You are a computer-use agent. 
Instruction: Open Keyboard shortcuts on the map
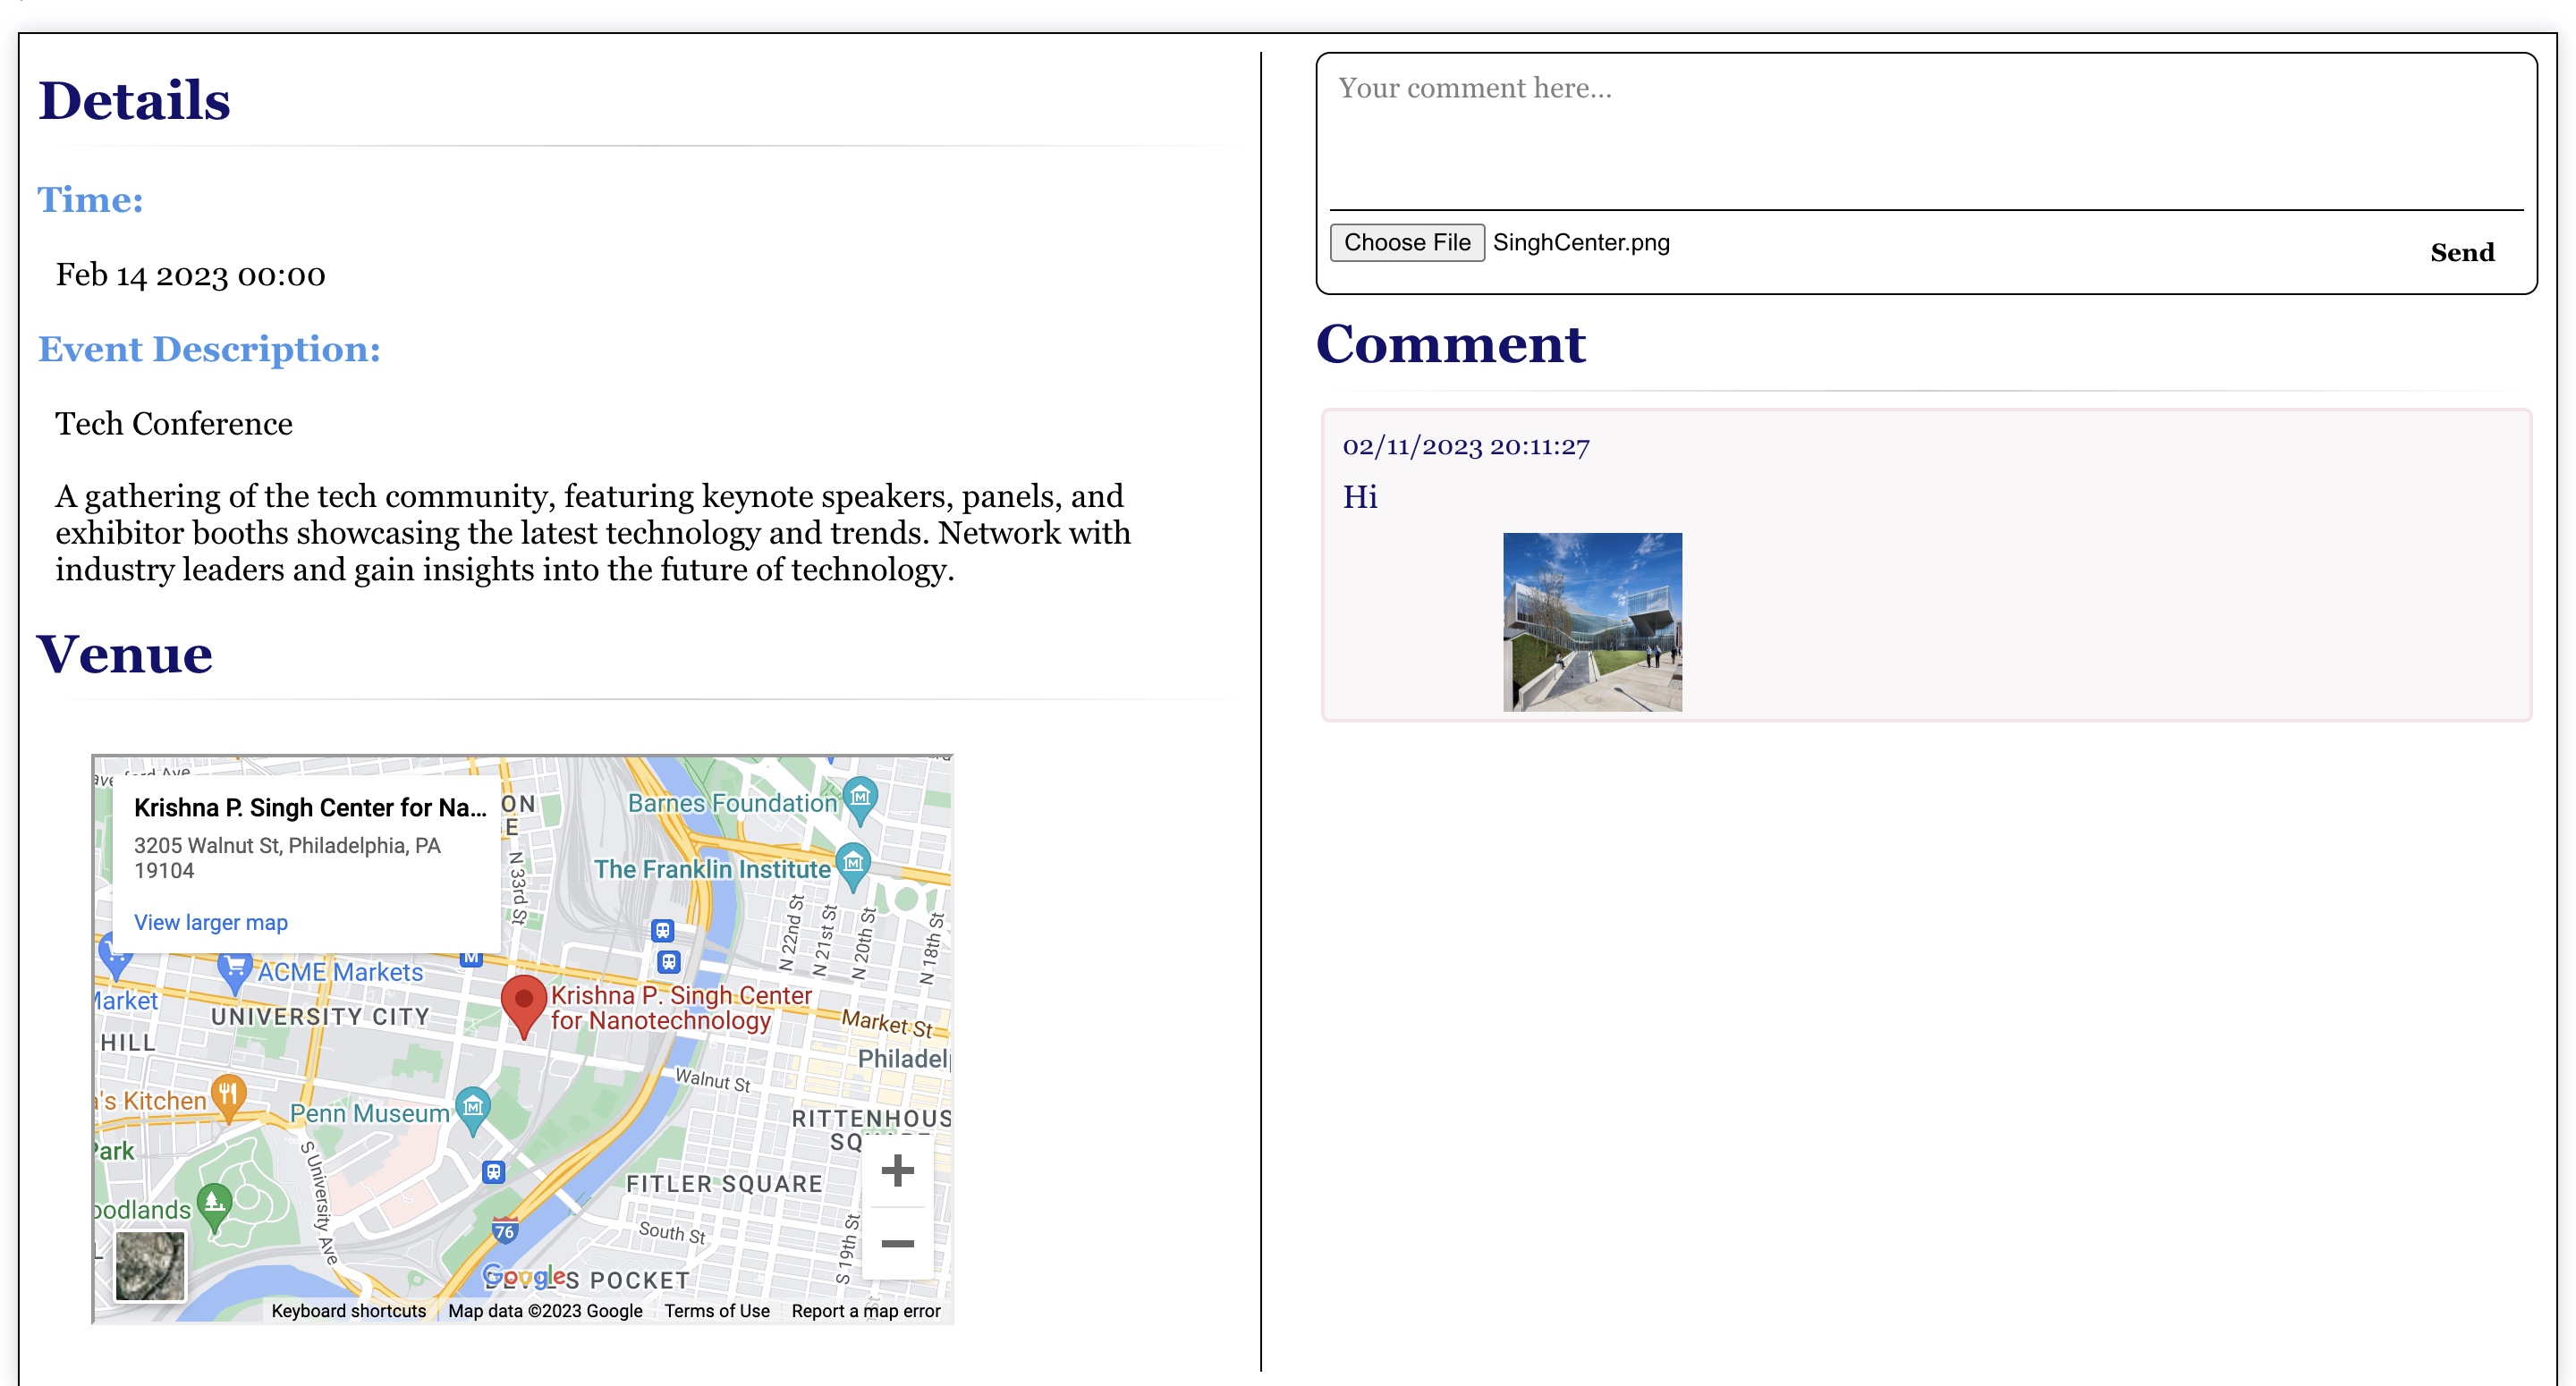tap(348, 1311)
